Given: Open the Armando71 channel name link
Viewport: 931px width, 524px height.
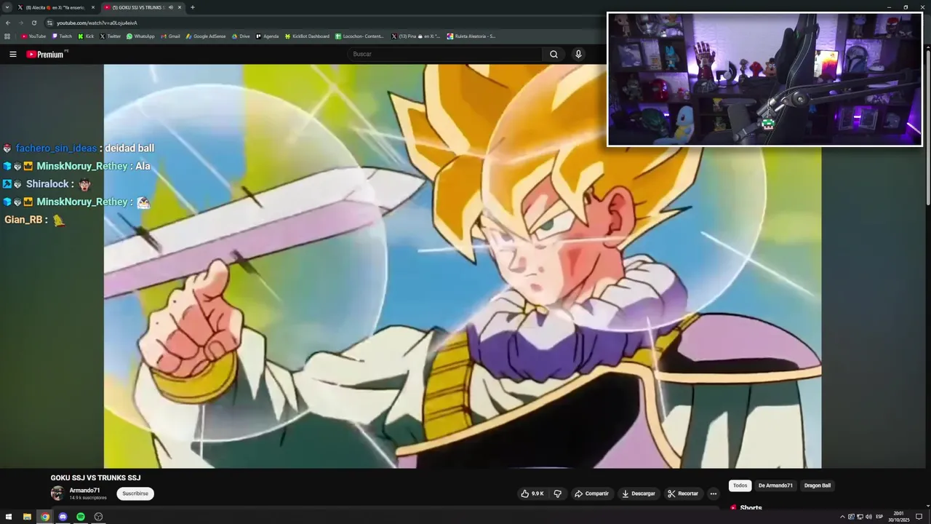Looking at the screenshot, I should tap(84, 491).
